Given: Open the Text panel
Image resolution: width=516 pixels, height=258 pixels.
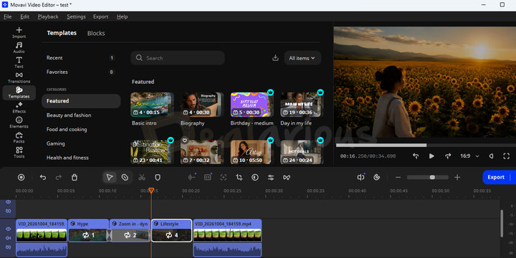Looking at the screenshot, I should (19, 63).
